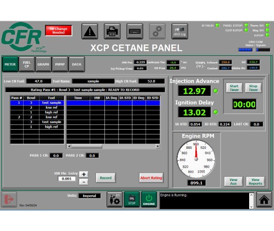Click the rating table horizontal scrollbar

pyautogui.click(x=113, y=146)
